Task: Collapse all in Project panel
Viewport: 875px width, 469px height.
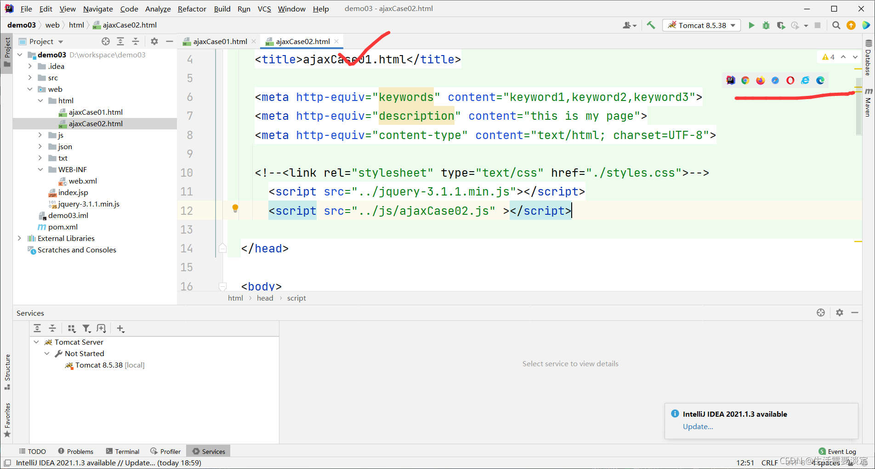Action: (136, 41)
